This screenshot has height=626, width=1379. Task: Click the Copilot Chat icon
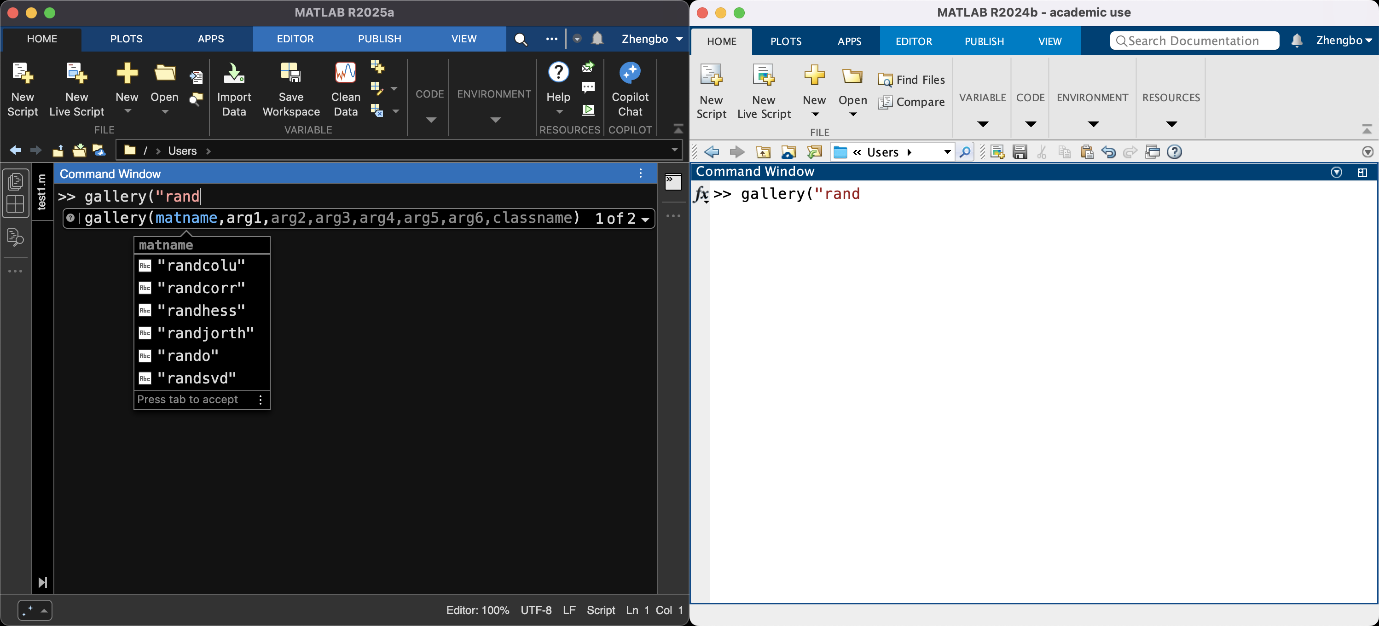pyautogui.click(x=630, y=73)
